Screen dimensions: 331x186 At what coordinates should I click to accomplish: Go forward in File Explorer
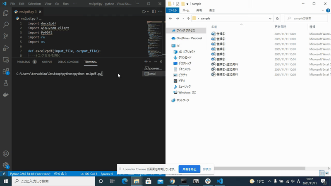pyautogui.click(x=177, y=18)
